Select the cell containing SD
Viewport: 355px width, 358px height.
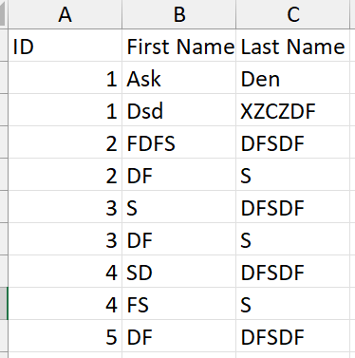pyautogui.click(x=179, y=272)
